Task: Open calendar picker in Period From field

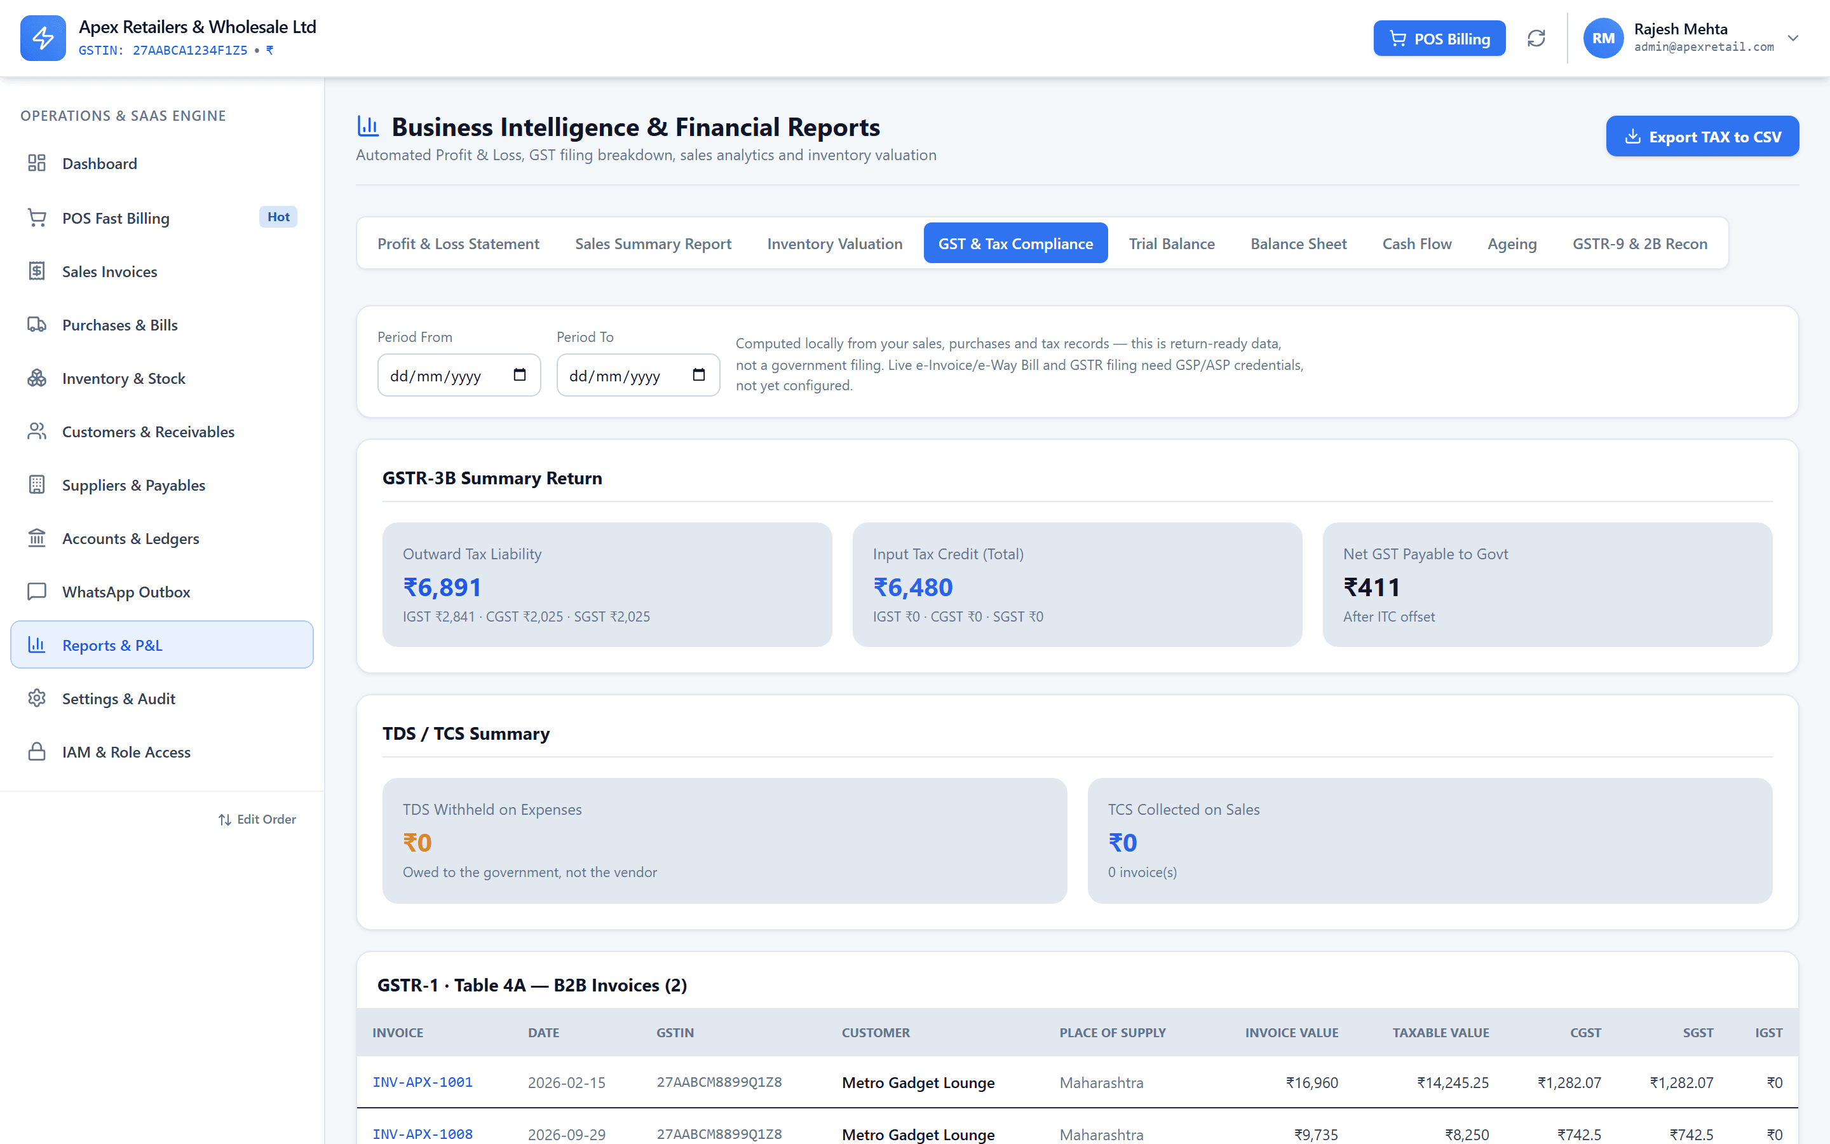Action: click(x=520, y=374)
